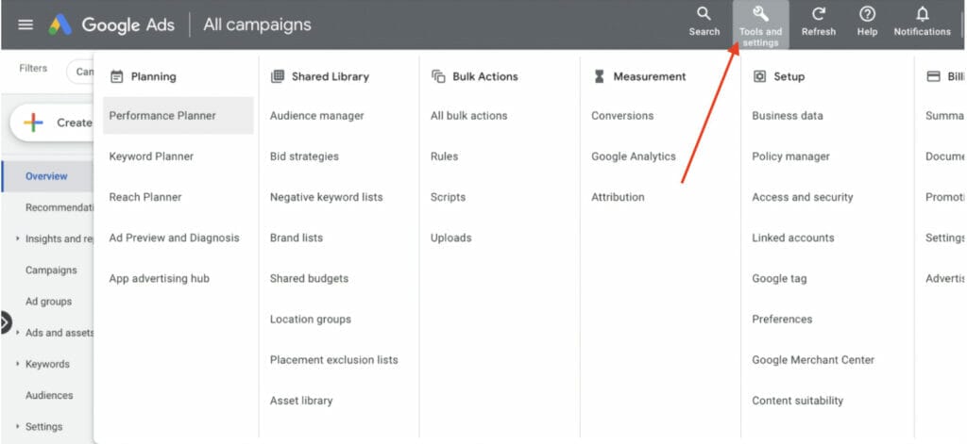
Task: Open the Notifications bell icon
Action: click(x=922, y=14)
